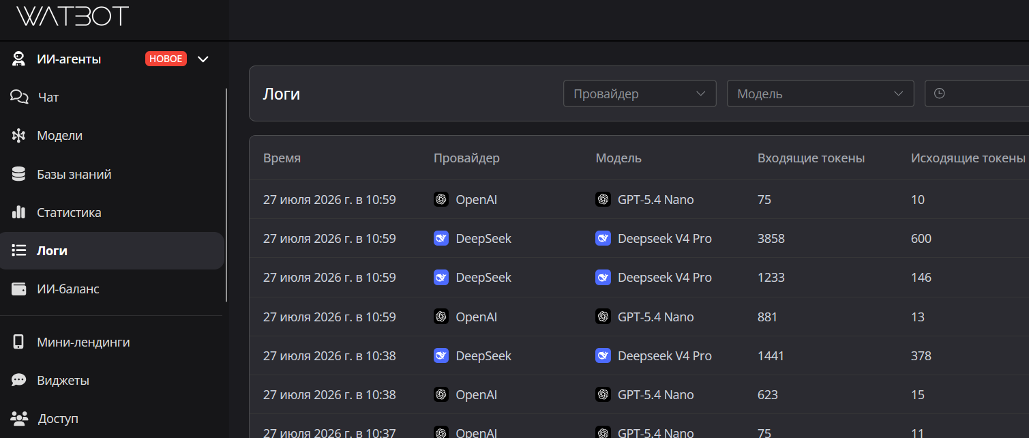Open the Доступ page

(x=59, y=419)
